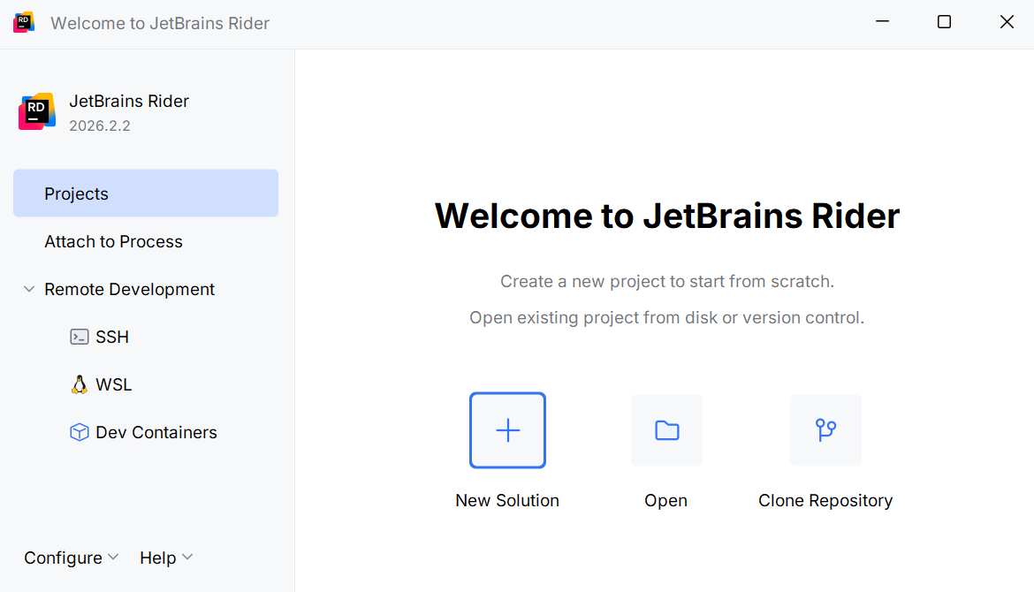Click the Clone Repository branch icon

coord(825,430)
